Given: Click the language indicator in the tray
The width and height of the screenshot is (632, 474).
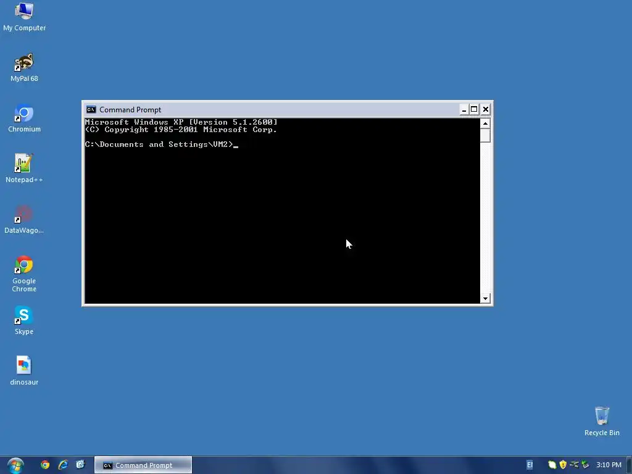Looking at the screenshot, I should 530,465.
